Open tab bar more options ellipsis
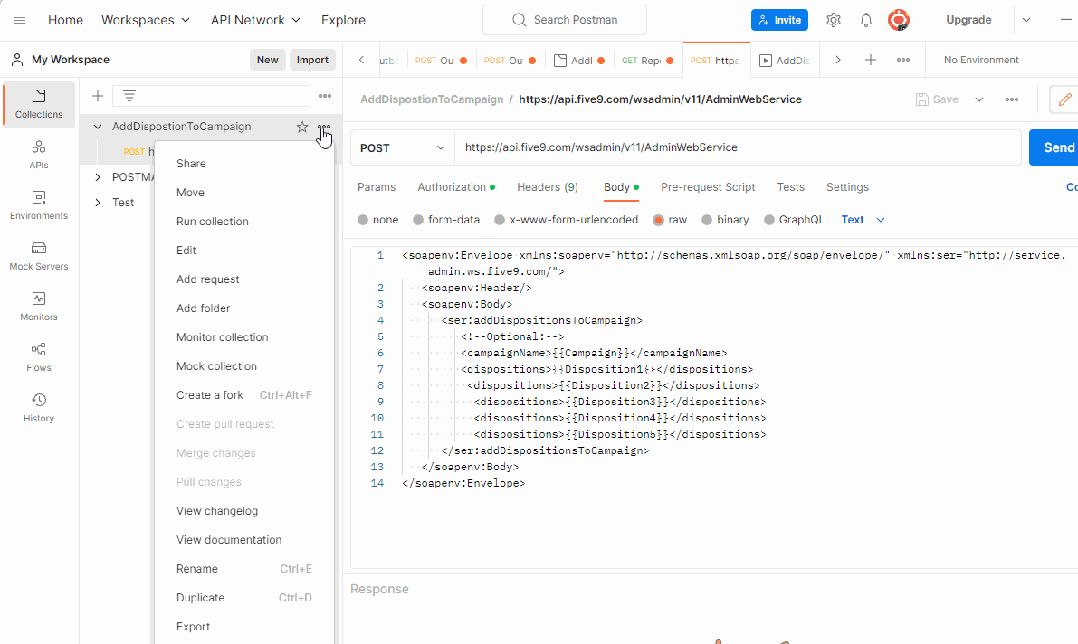This screenshot has width=1078, height=644. (903, 60)
